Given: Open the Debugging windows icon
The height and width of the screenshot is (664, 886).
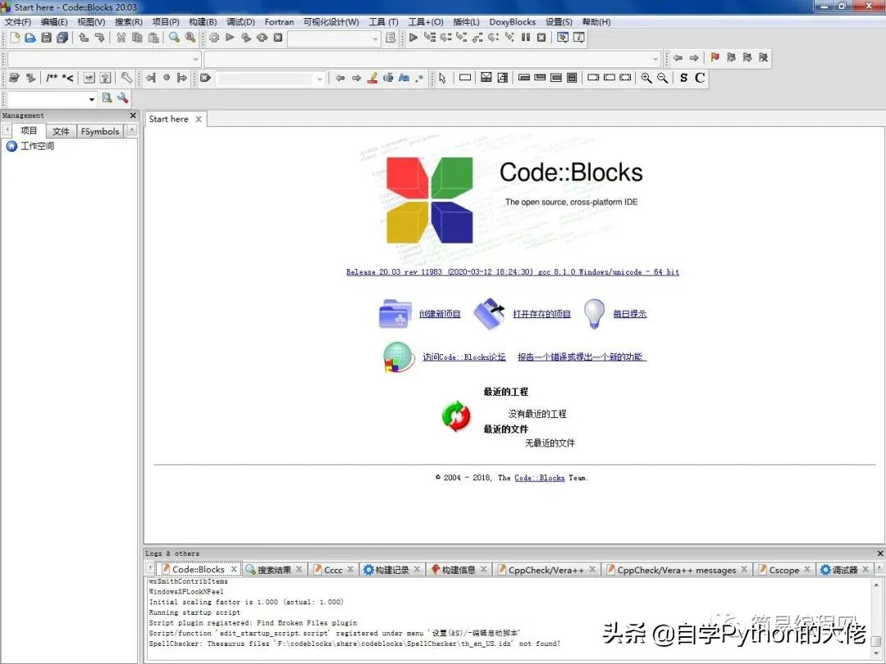Looking at the screenshot, I should coord(563,37).
